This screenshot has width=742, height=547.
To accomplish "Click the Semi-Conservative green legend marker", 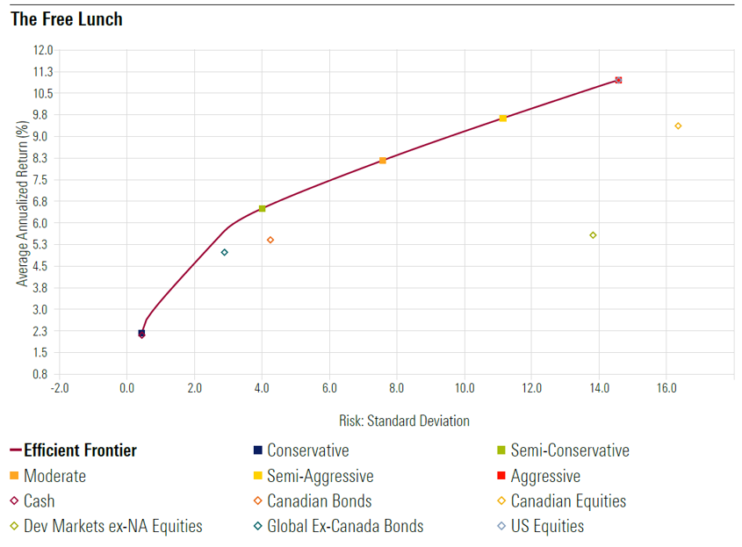I will point(501,451).
